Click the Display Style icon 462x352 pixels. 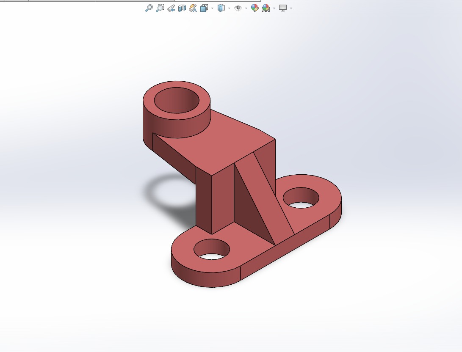(x=221, y=8)
